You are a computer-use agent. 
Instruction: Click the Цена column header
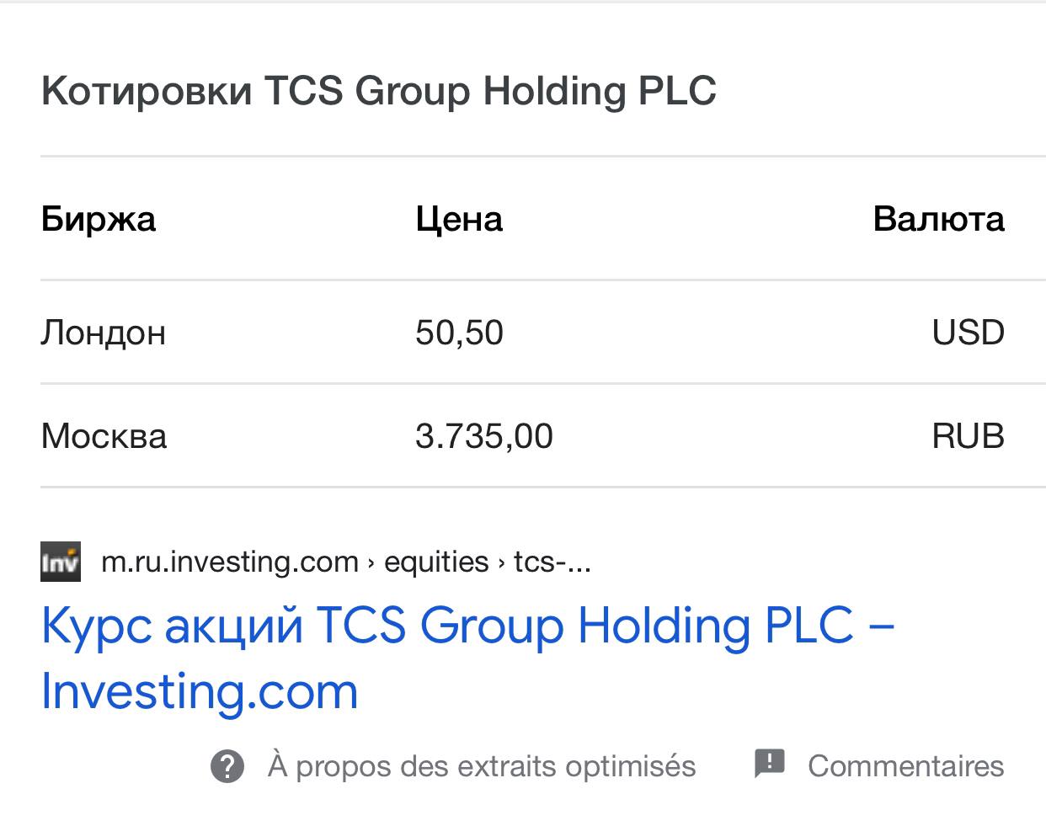459,219
